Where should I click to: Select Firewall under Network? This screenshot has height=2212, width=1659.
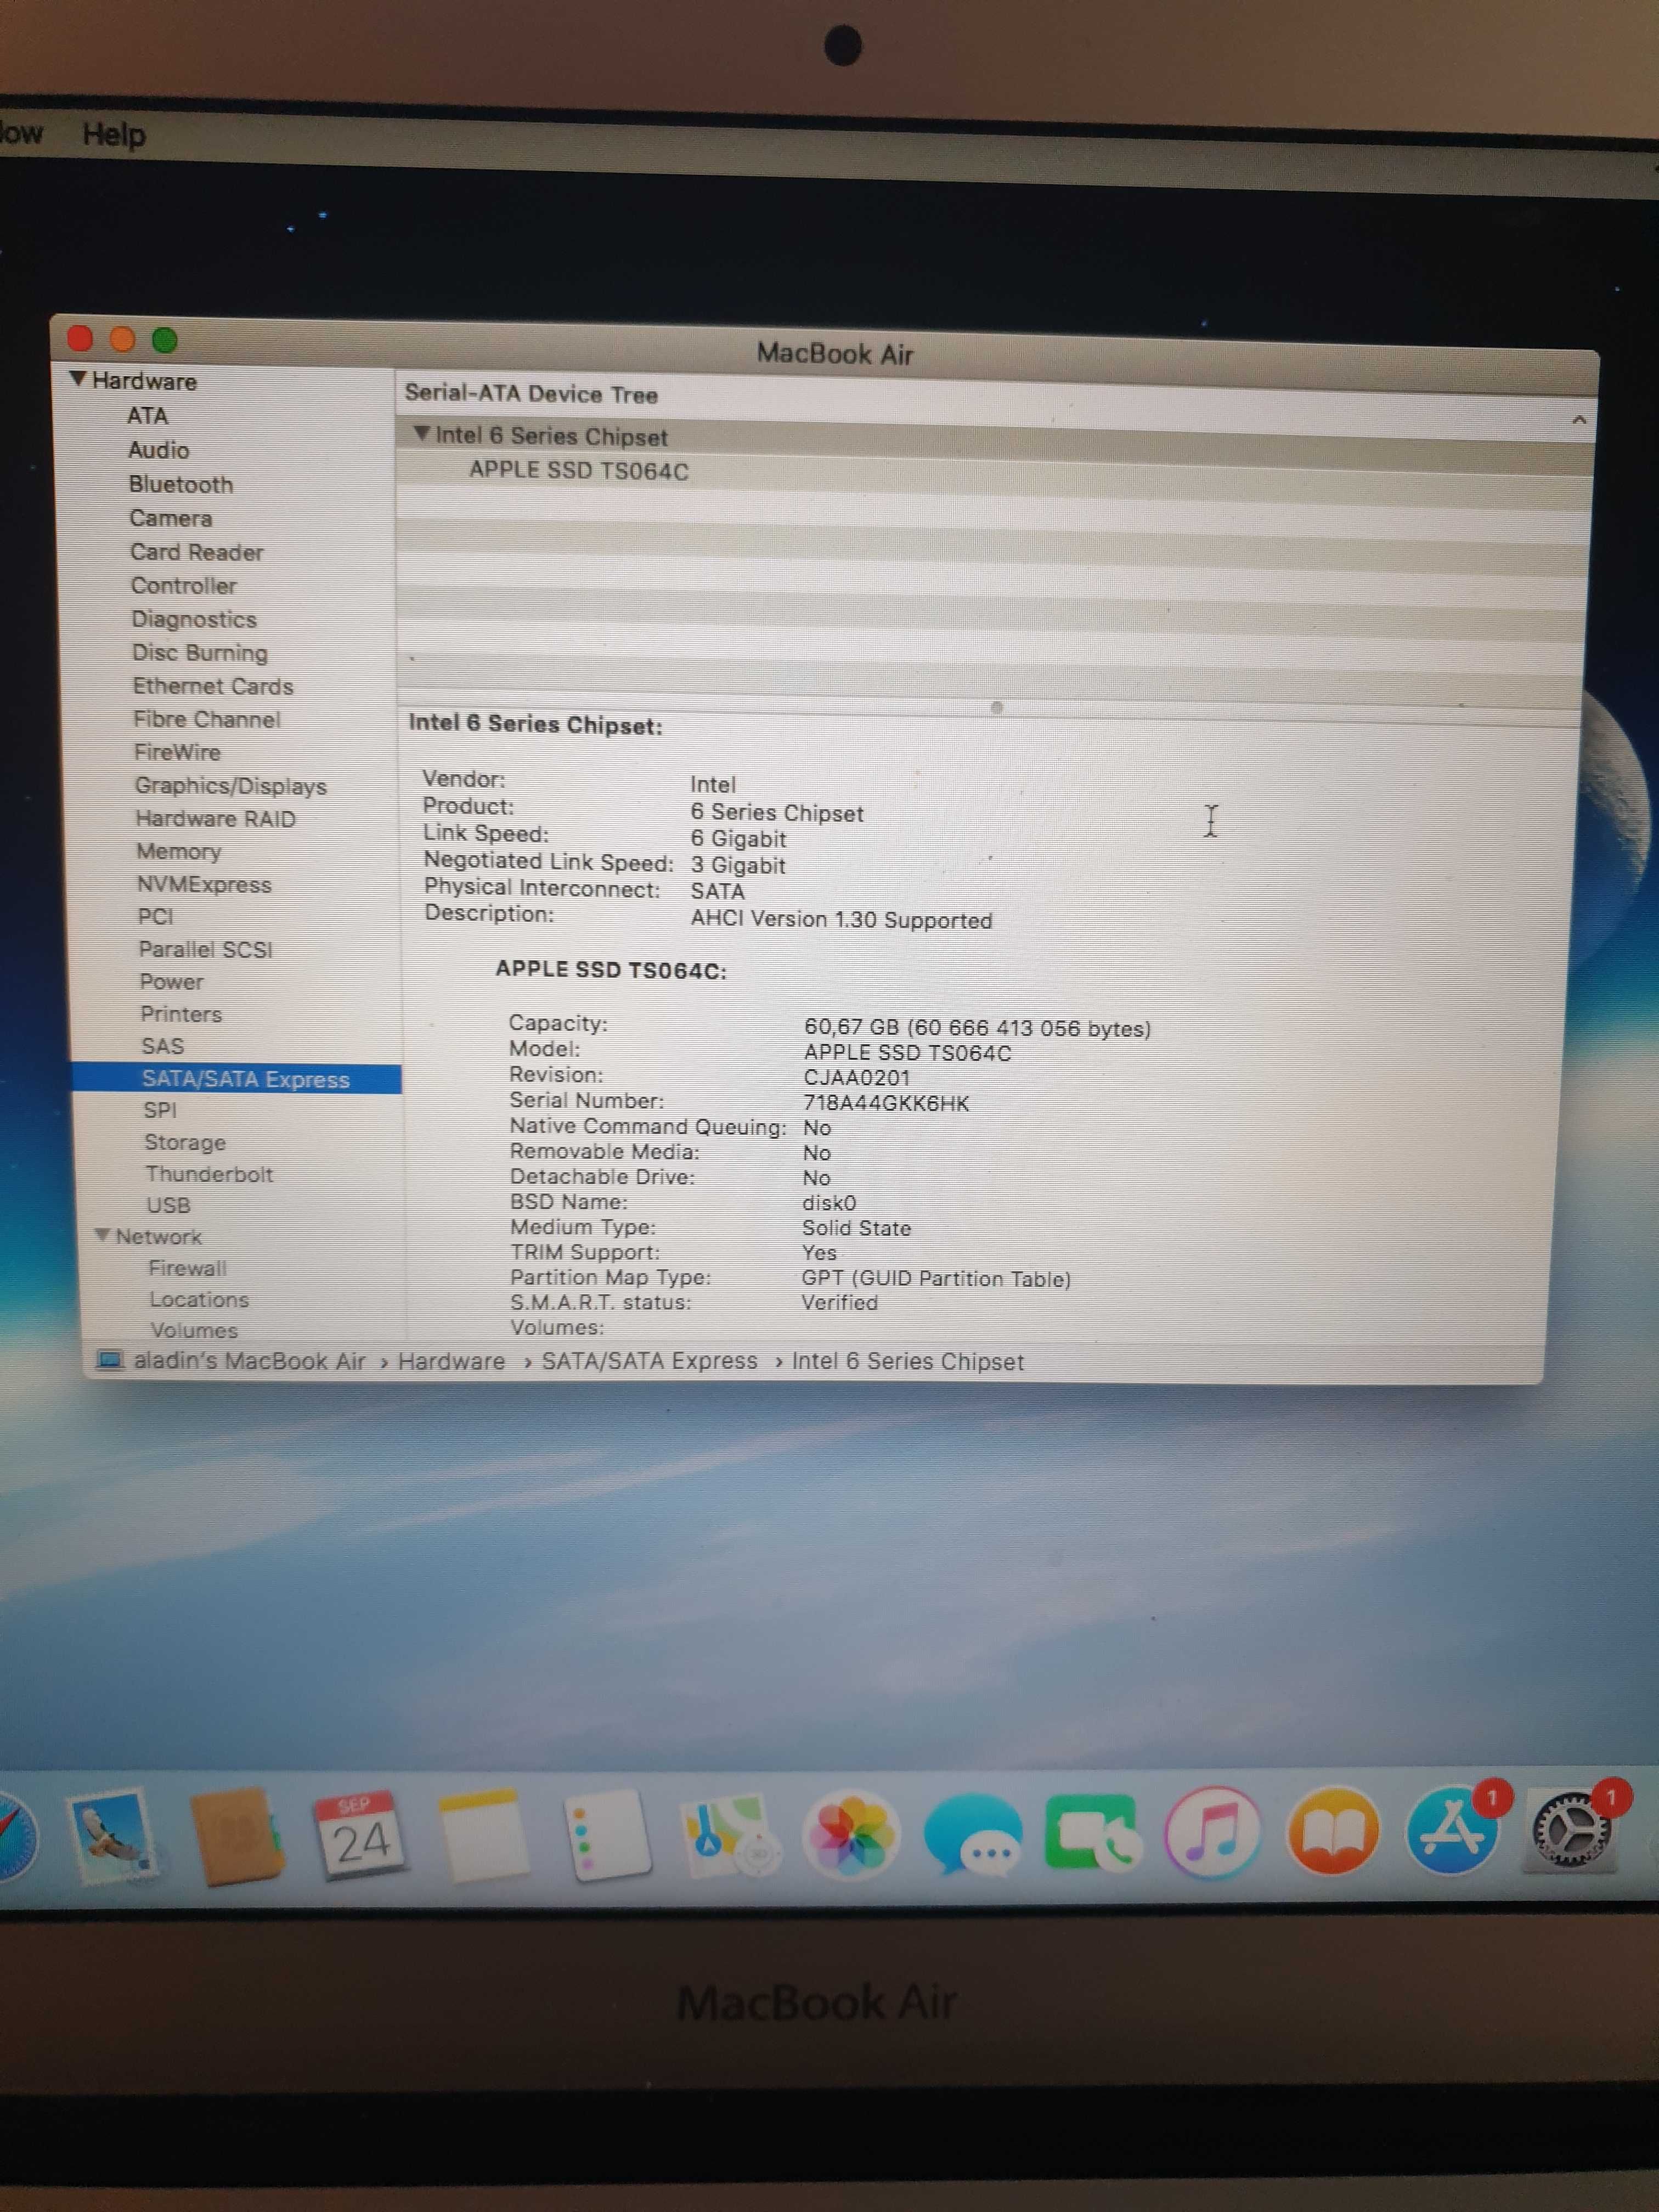click(x=187, y=1268)
